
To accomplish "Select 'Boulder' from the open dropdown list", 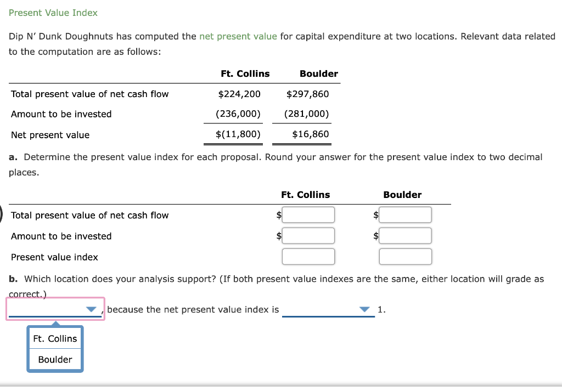I will [x=54, y=359].
